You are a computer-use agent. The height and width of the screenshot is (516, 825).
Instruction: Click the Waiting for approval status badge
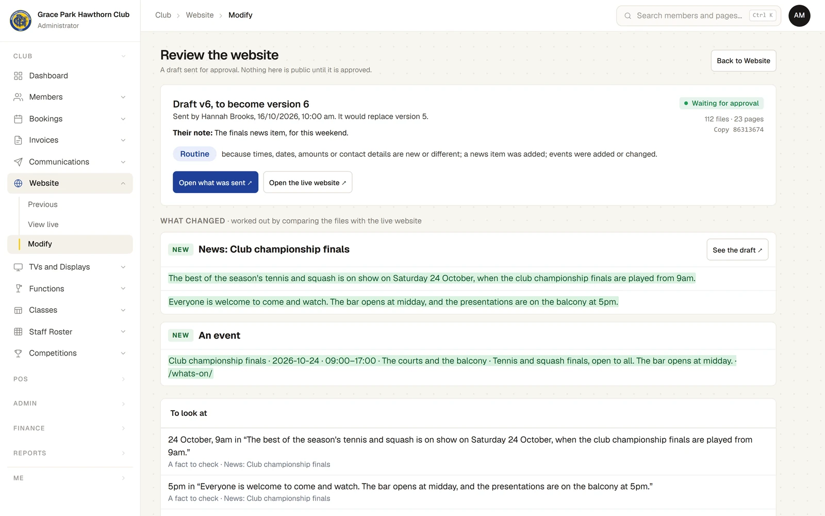(x=721, y=103)
